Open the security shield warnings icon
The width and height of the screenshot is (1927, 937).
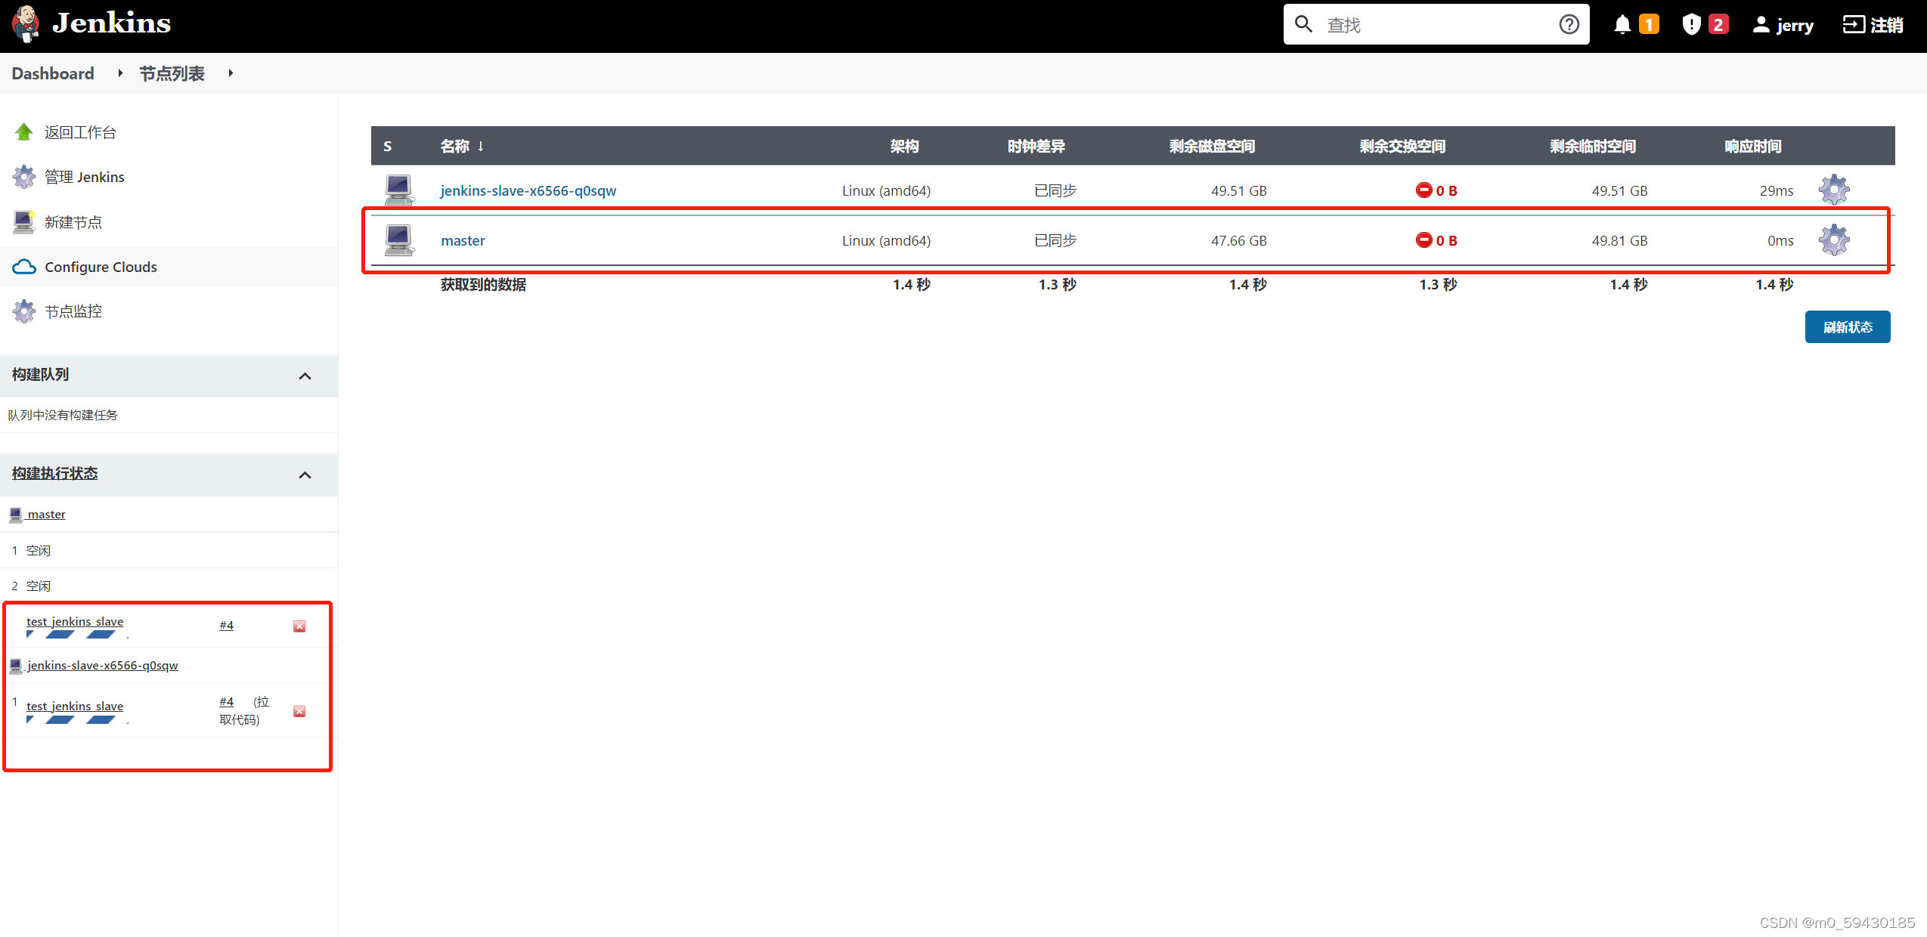(x=1691, y=25)
